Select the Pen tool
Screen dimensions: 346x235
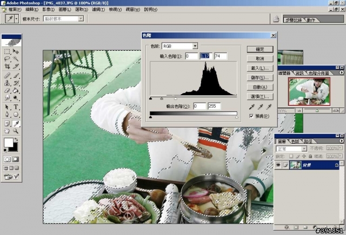click(7, 115)
